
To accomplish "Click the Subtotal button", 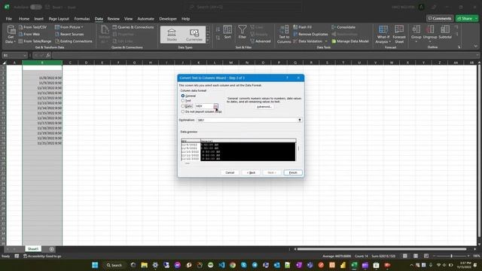I will point(445,32).
